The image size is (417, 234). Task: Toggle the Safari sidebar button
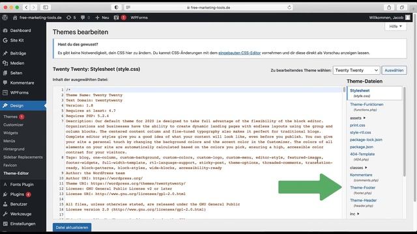[x=46, y=7]
